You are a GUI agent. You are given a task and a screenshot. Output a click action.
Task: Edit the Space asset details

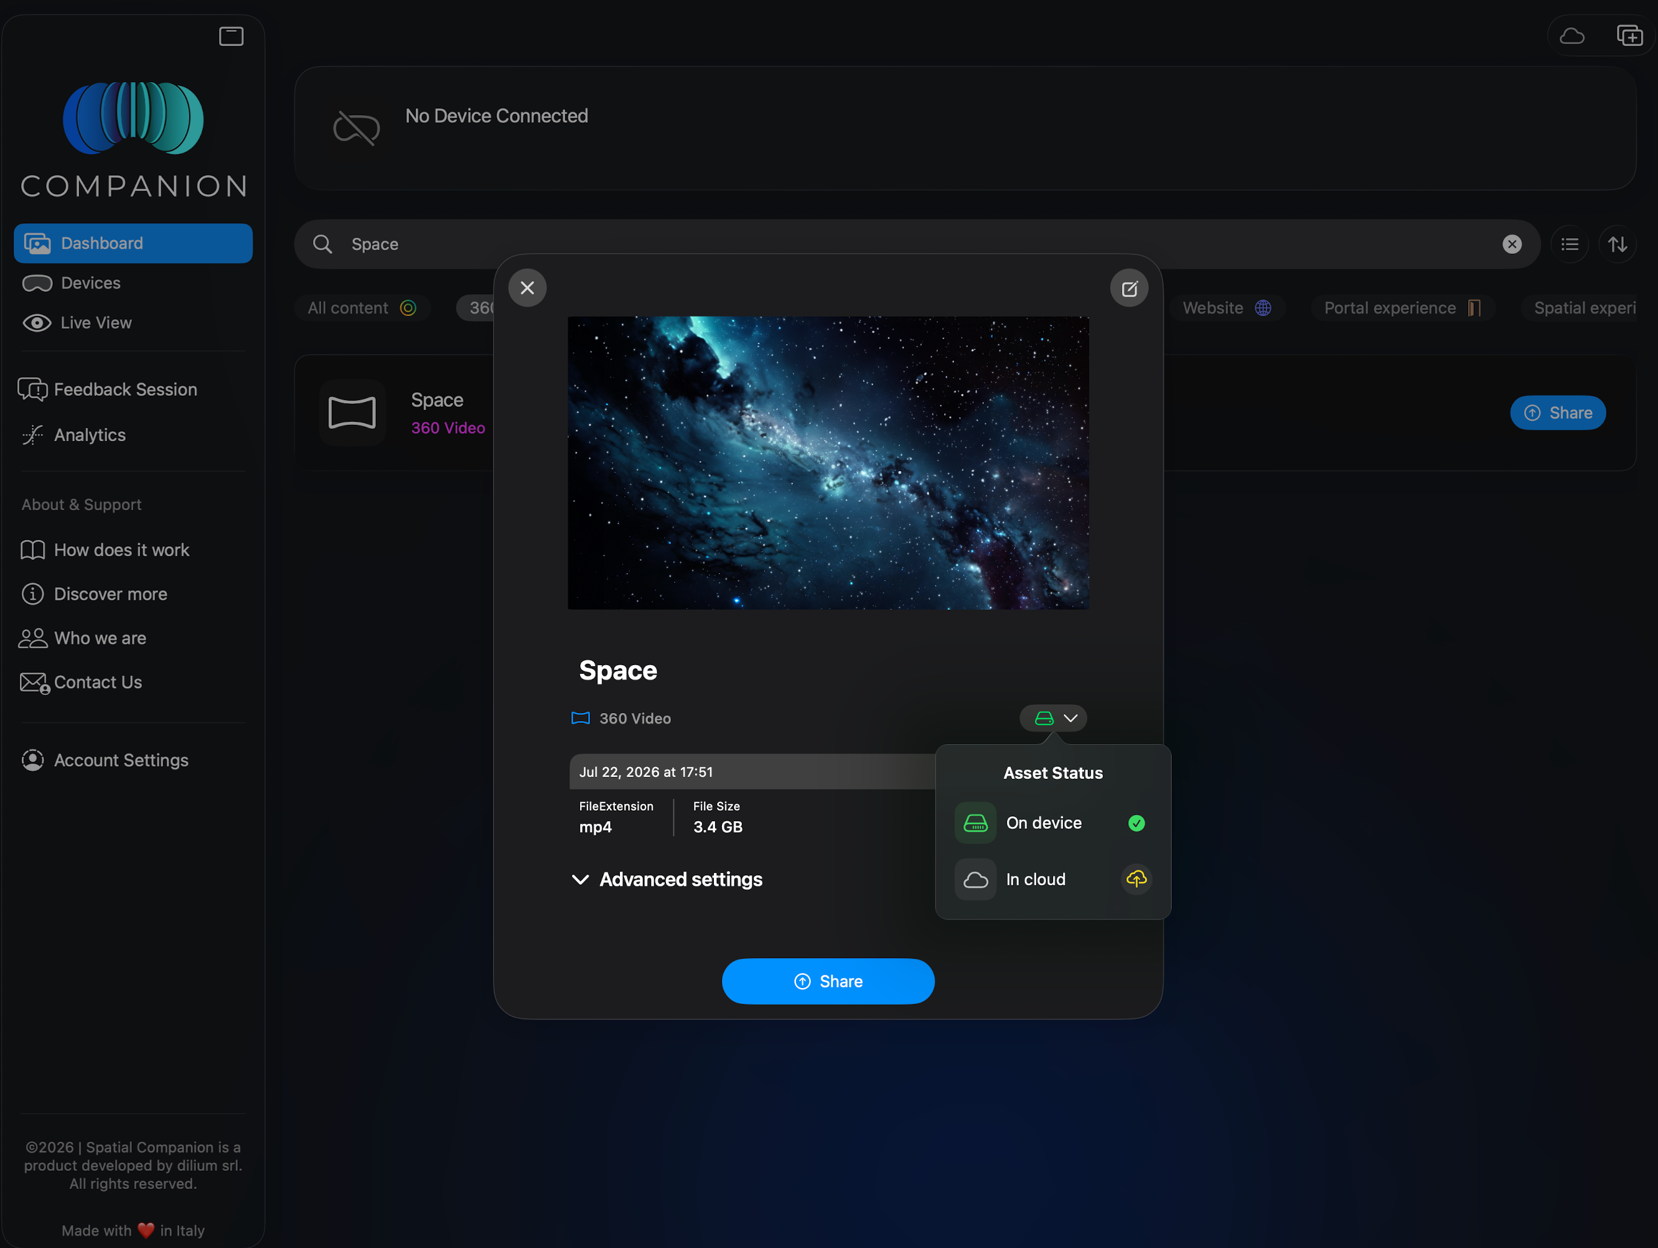coord(1129,289)
